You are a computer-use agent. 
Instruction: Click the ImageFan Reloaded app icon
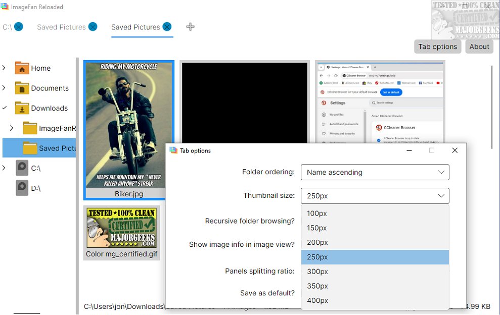click(5, 7)
